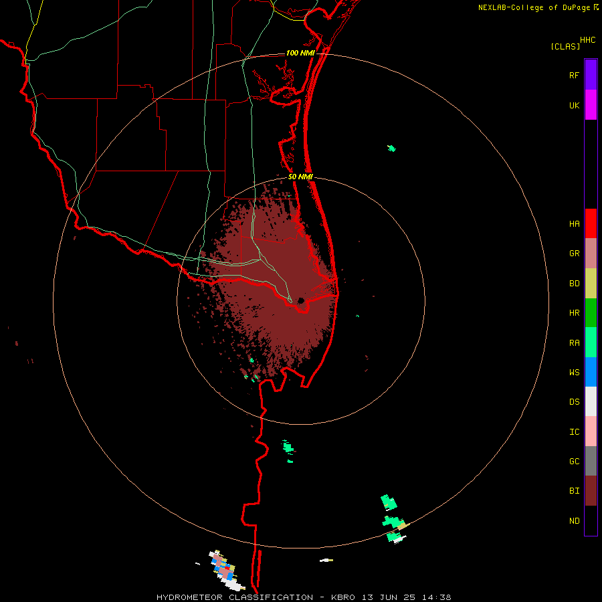Viewport: 602px width, 602px height.
Task: Click the HYDROMETEOR CLASSIFICATION caption text
Action: [235, 597]
